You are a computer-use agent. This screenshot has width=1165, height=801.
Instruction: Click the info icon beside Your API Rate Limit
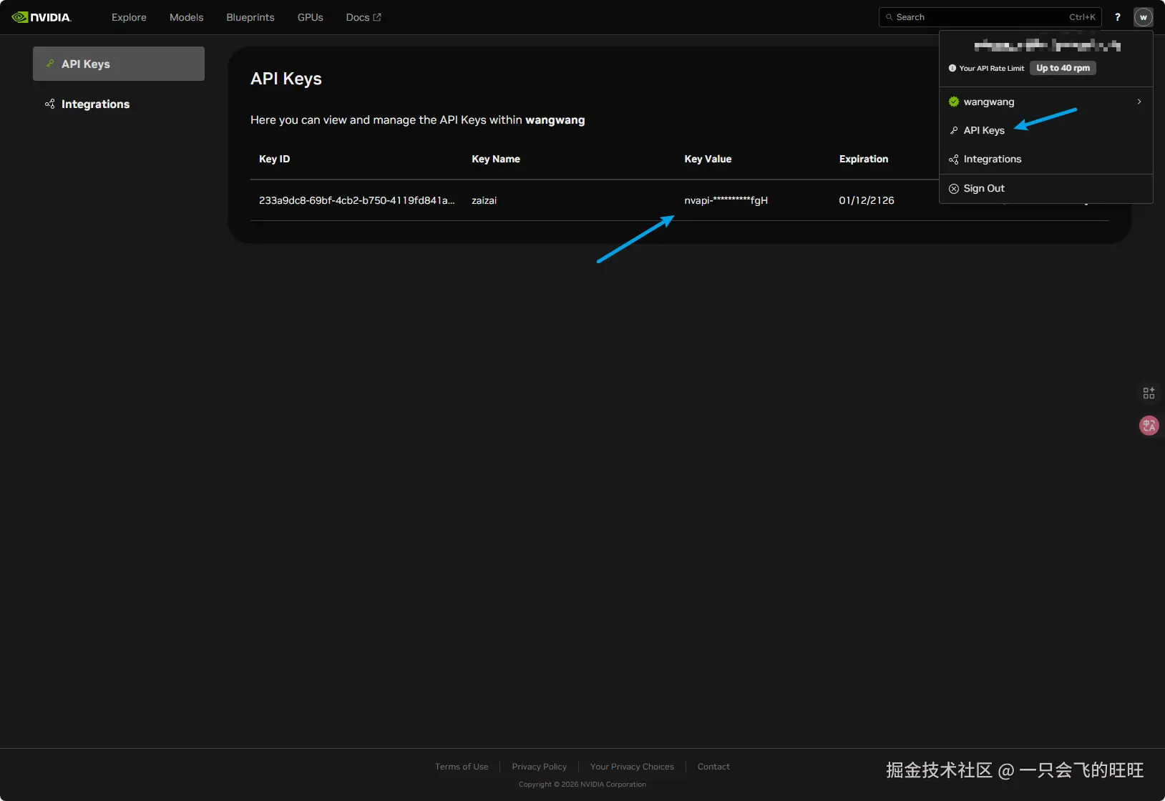(x=952, y=68)
